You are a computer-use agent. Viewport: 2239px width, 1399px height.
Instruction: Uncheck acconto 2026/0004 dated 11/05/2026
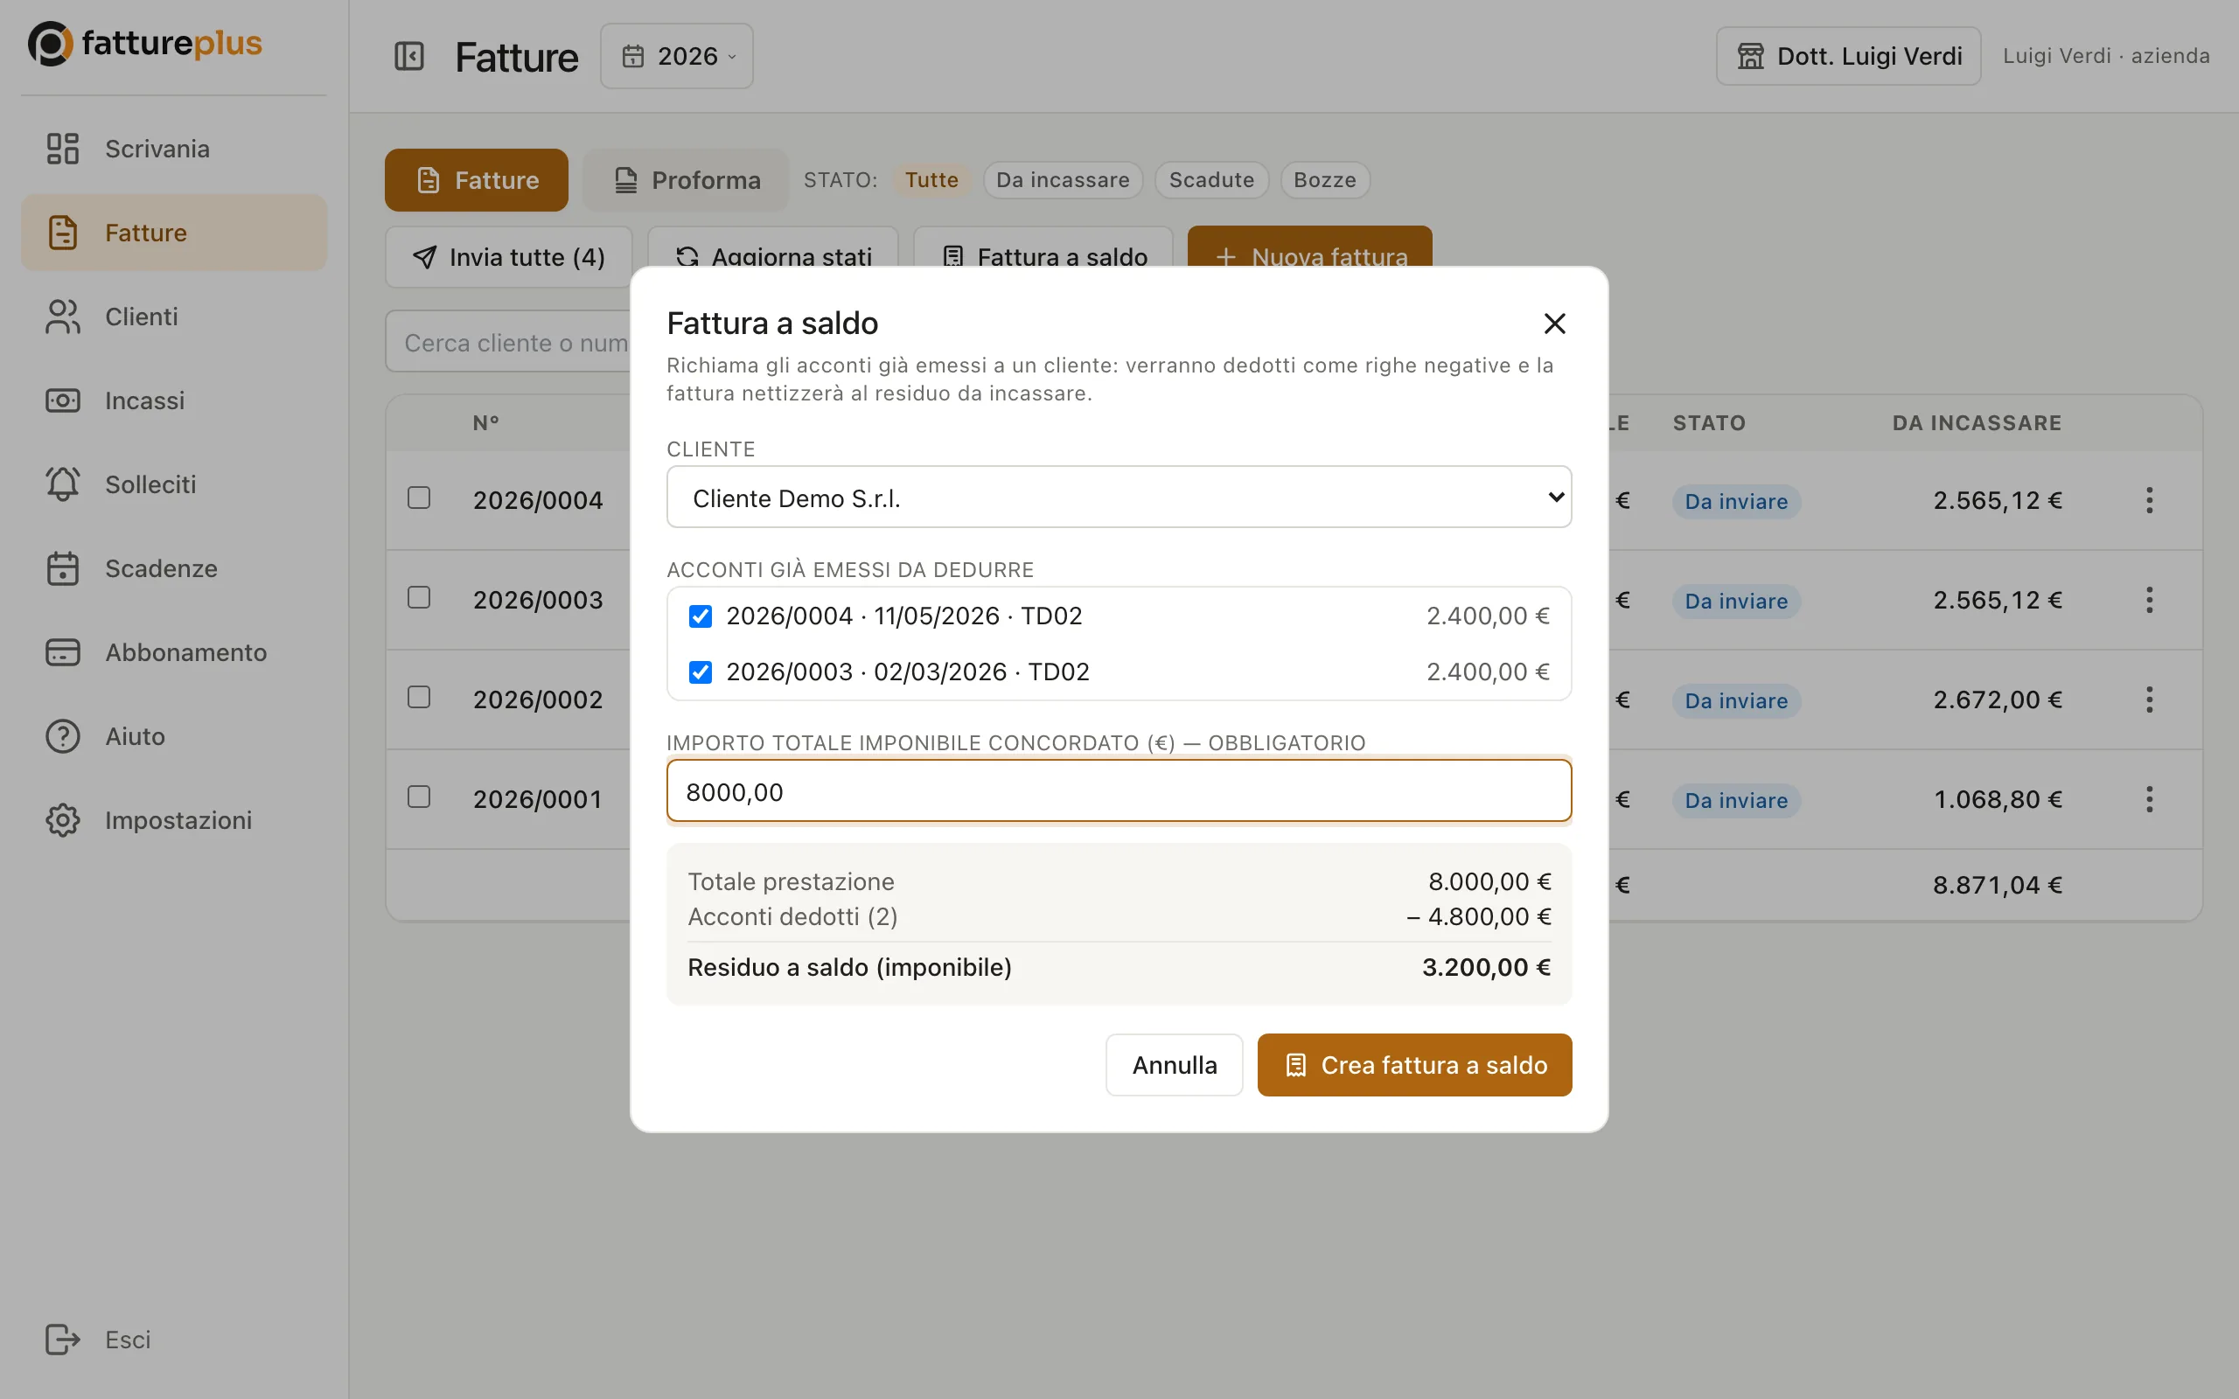click(x=701, y=616)
